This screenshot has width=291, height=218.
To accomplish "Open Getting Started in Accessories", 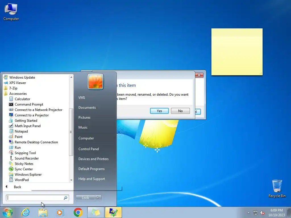I will click(x=26, y=120).
